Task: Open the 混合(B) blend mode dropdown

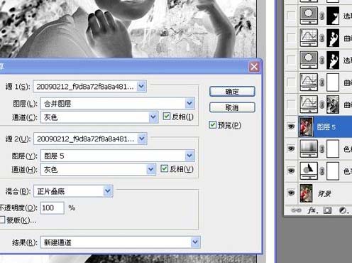Action: click(73, 191)
